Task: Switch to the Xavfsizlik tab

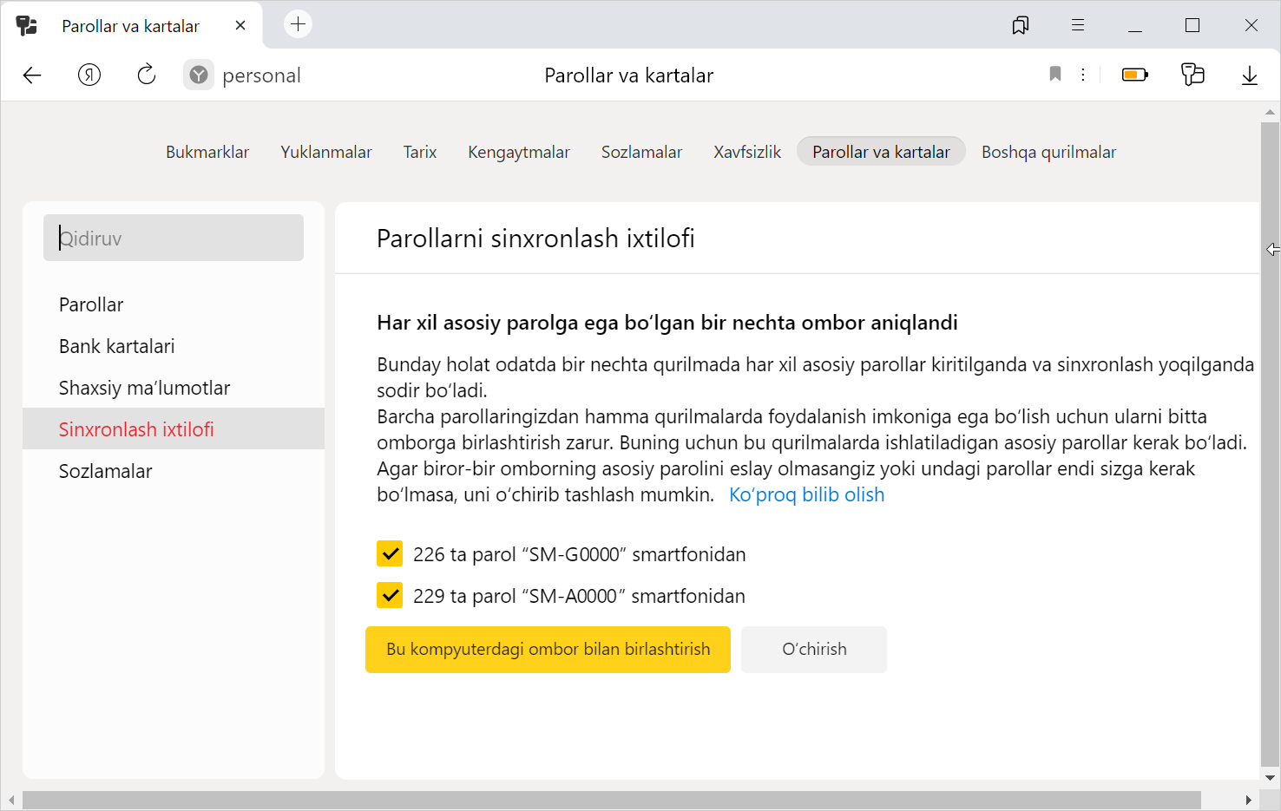Action: tap(746, 152)
